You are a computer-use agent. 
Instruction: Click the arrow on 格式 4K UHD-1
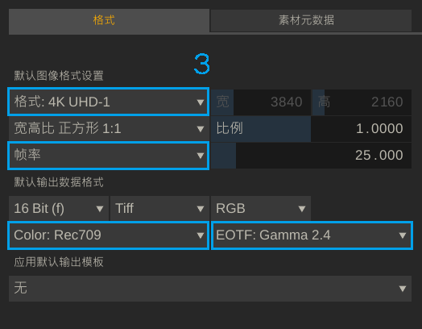200,102
